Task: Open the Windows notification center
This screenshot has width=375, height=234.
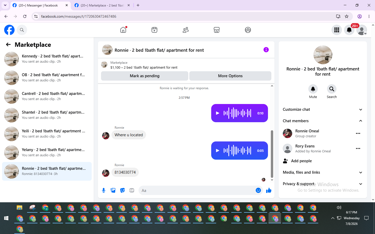Action: coord(366,218)
